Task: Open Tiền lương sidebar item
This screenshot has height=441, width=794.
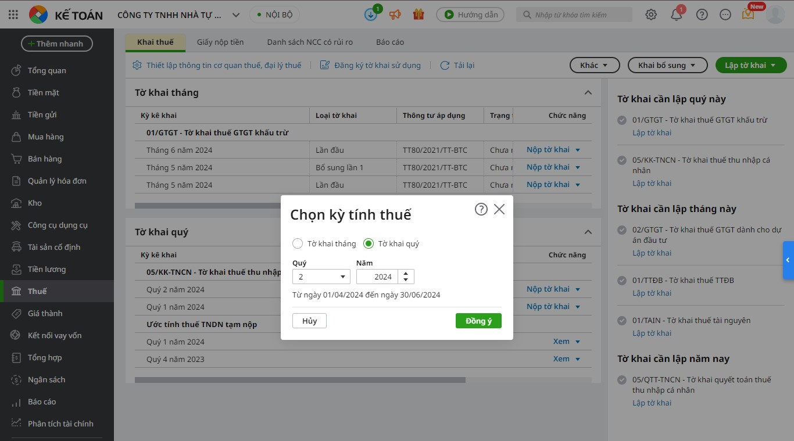Action: [x=57, y=269]
